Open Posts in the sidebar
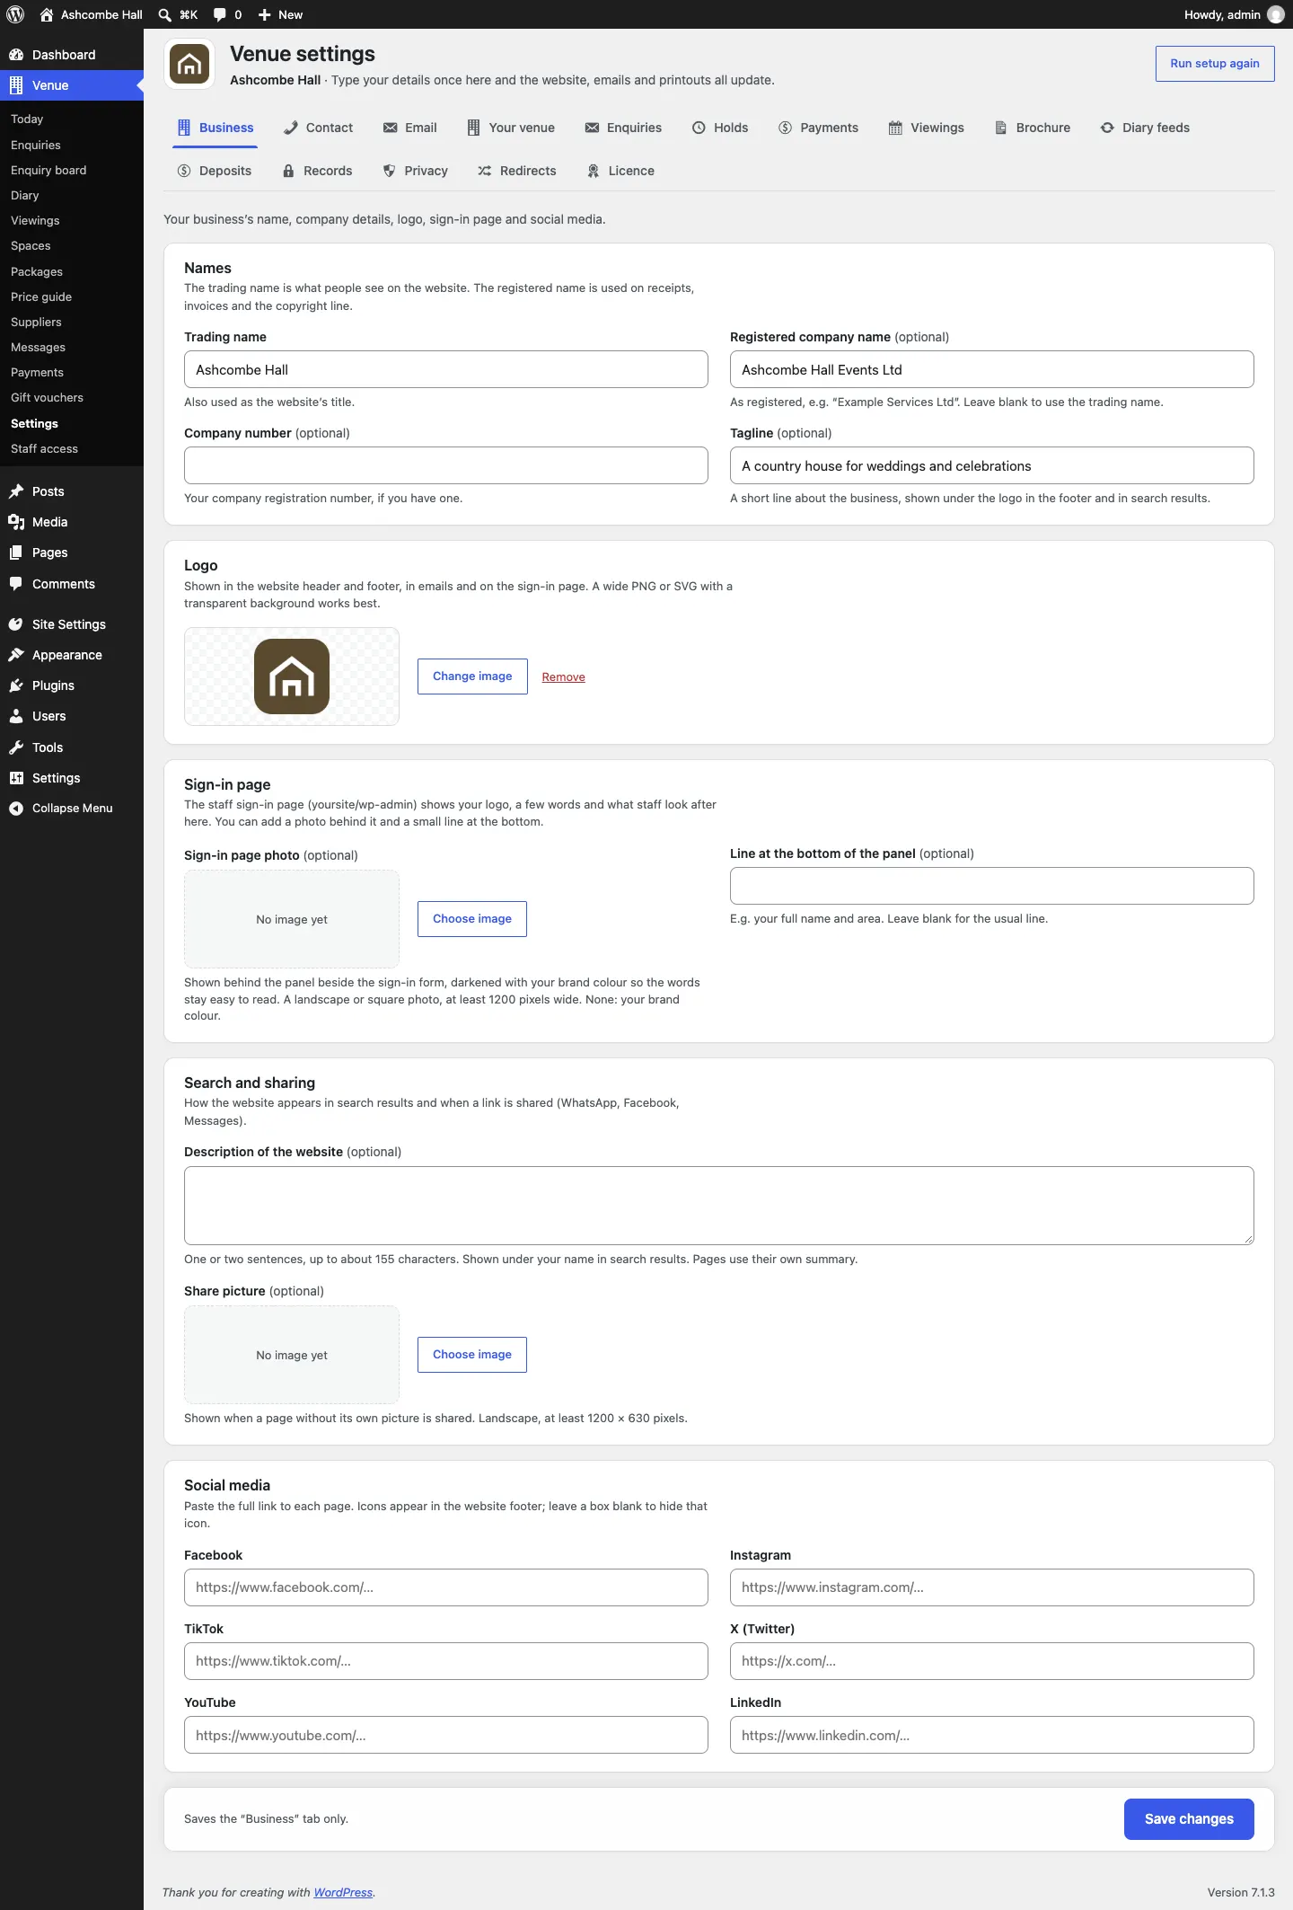Image resolution: width=1293 pixels, height=1910 pixels. pyautogui.click(x=72, y=491)
